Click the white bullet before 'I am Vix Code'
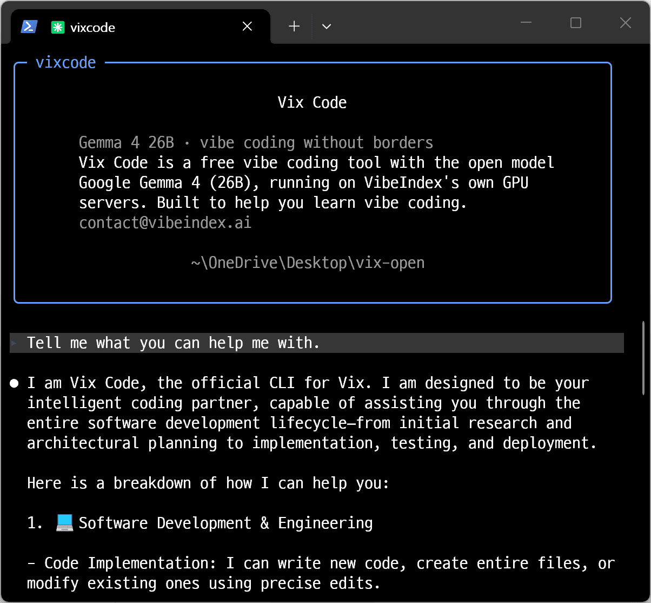The height and width of the screenshot is (603, 651). [x=14, y=383]
